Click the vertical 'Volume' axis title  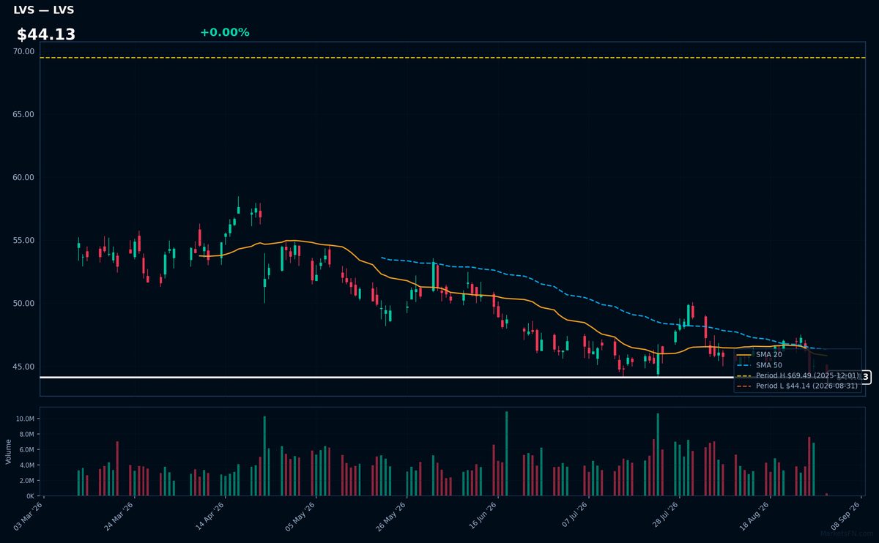(x=9, y=452)
